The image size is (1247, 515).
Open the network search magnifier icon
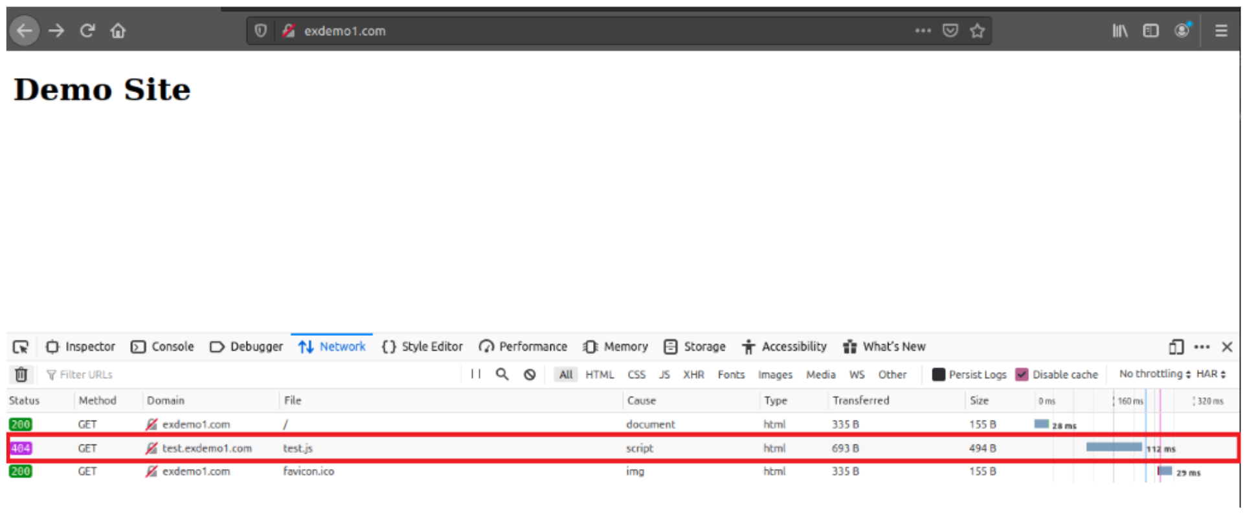(502, 374)
